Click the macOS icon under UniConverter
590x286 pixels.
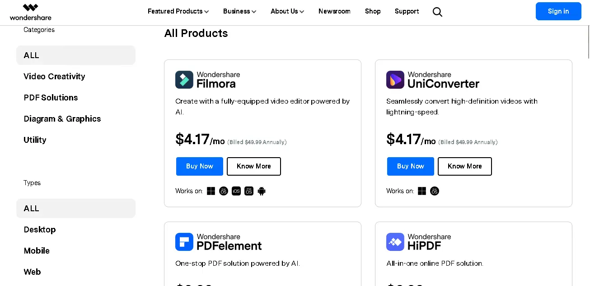435,191
